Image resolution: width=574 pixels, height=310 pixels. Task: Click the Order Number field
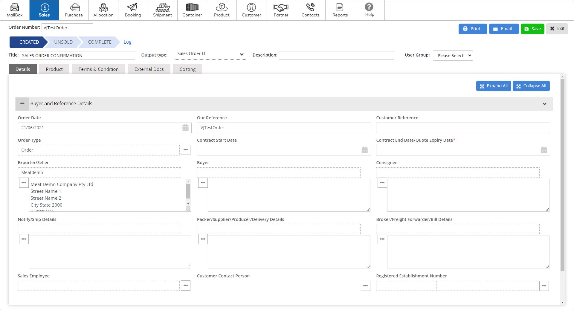pyautogui.click(x=67, y=28)
